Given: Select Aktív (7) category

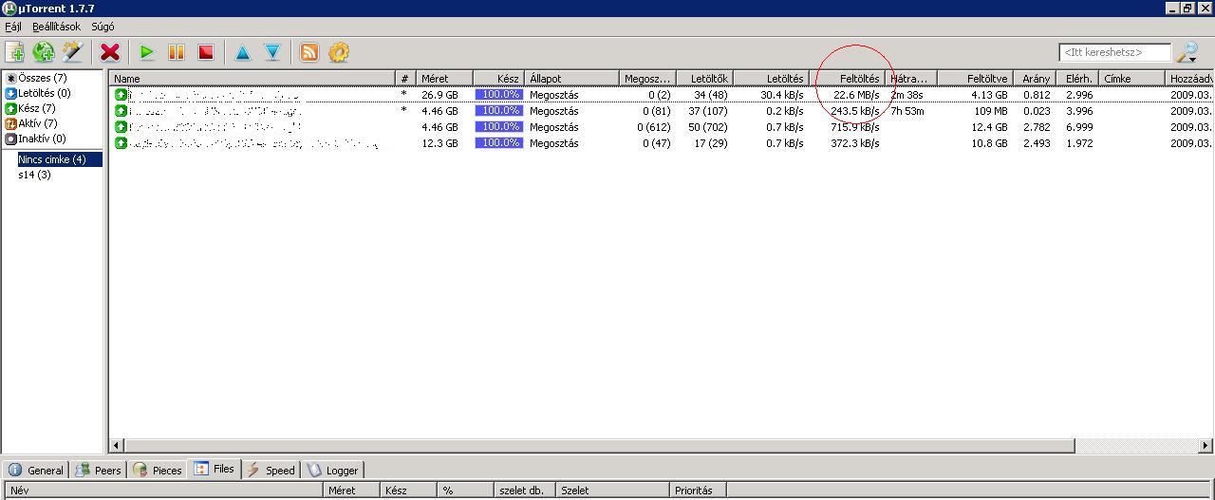Looking at the screenshot, I should click(38, 123).
